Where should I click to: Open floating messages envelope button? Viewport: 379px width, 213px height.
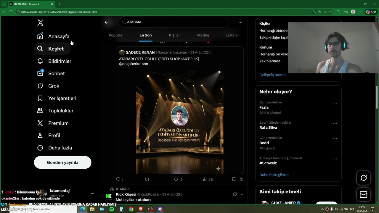click(363, 194)
